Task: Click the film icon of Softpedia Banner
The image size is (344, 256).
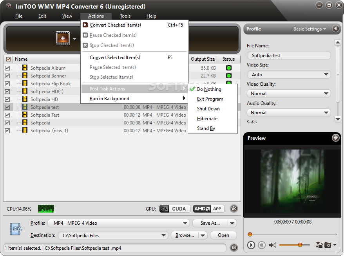Action: (25, 76)
